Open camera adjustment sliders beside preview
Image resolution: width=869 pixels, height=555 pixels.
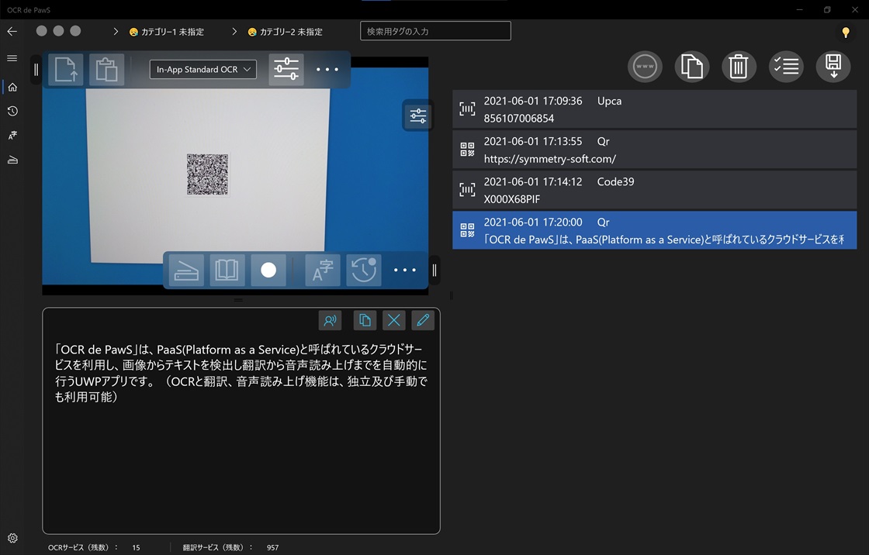coord(418,115)
